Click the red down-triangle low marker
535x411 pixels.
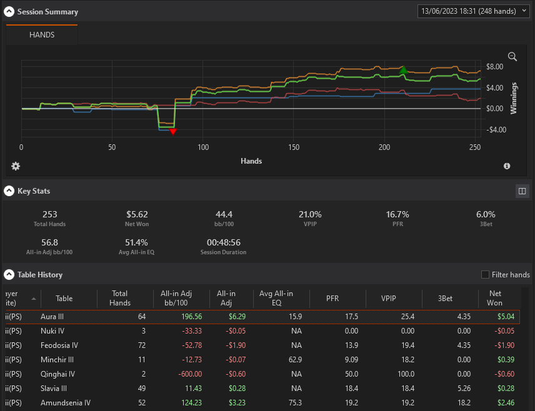pyautogui.click(x=173, y=132)
